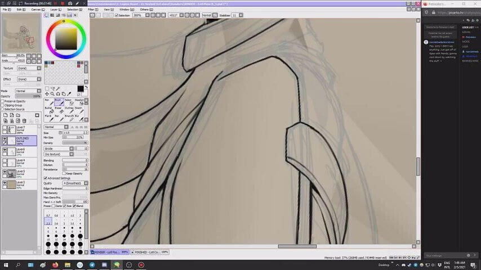Click the canvas horizontal scrollbar thumb
The height and width of the screenshot is (270, 481).
[297, 246]
